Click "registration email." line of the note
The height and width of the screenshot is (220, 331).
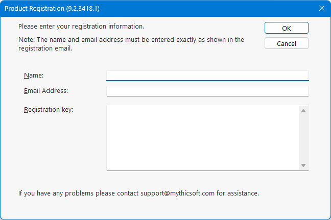[45, 49]
